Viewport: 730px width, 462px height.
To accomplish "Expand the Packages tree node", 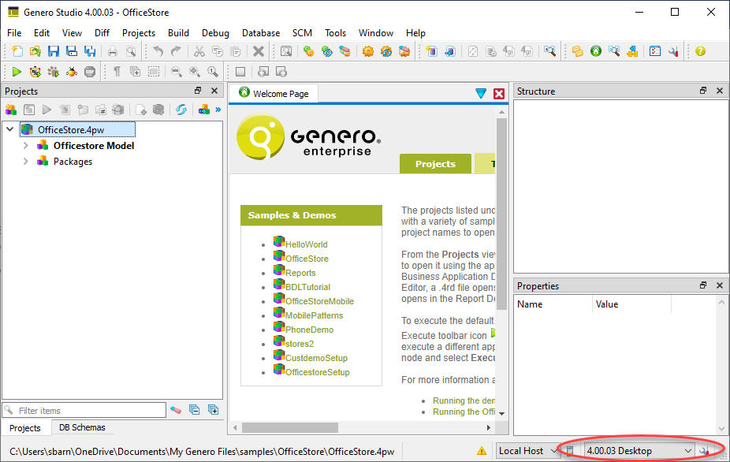I will 25,162.
